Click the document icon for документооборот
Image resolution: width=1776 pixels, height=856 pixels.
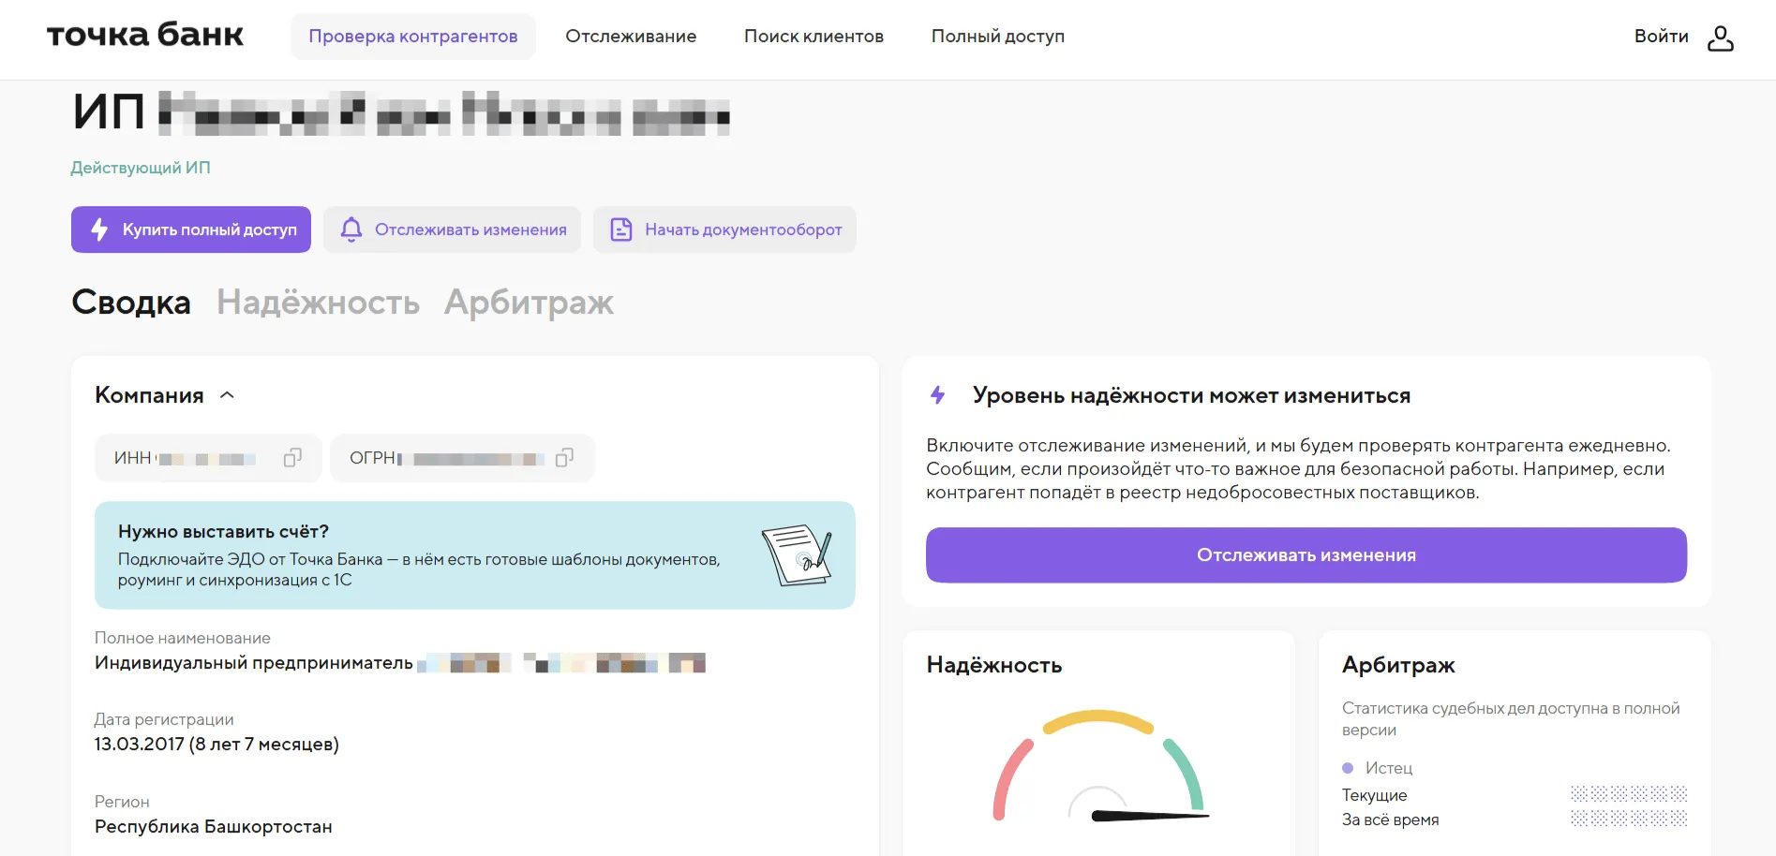(620, 229)
